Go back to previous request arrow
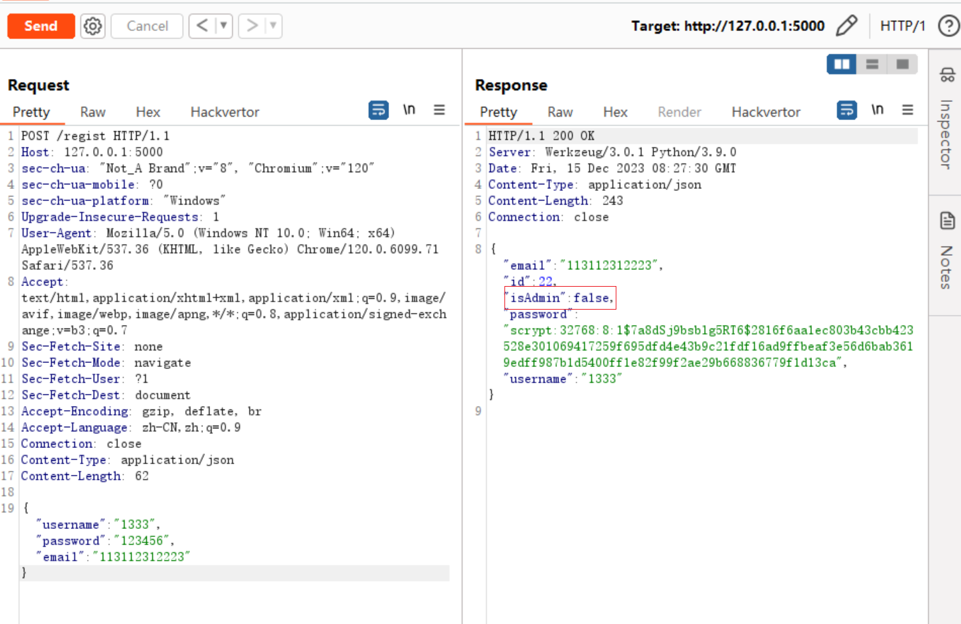This screenshot has height=624, width=961. pyautogui.click(x=202, y=26)
